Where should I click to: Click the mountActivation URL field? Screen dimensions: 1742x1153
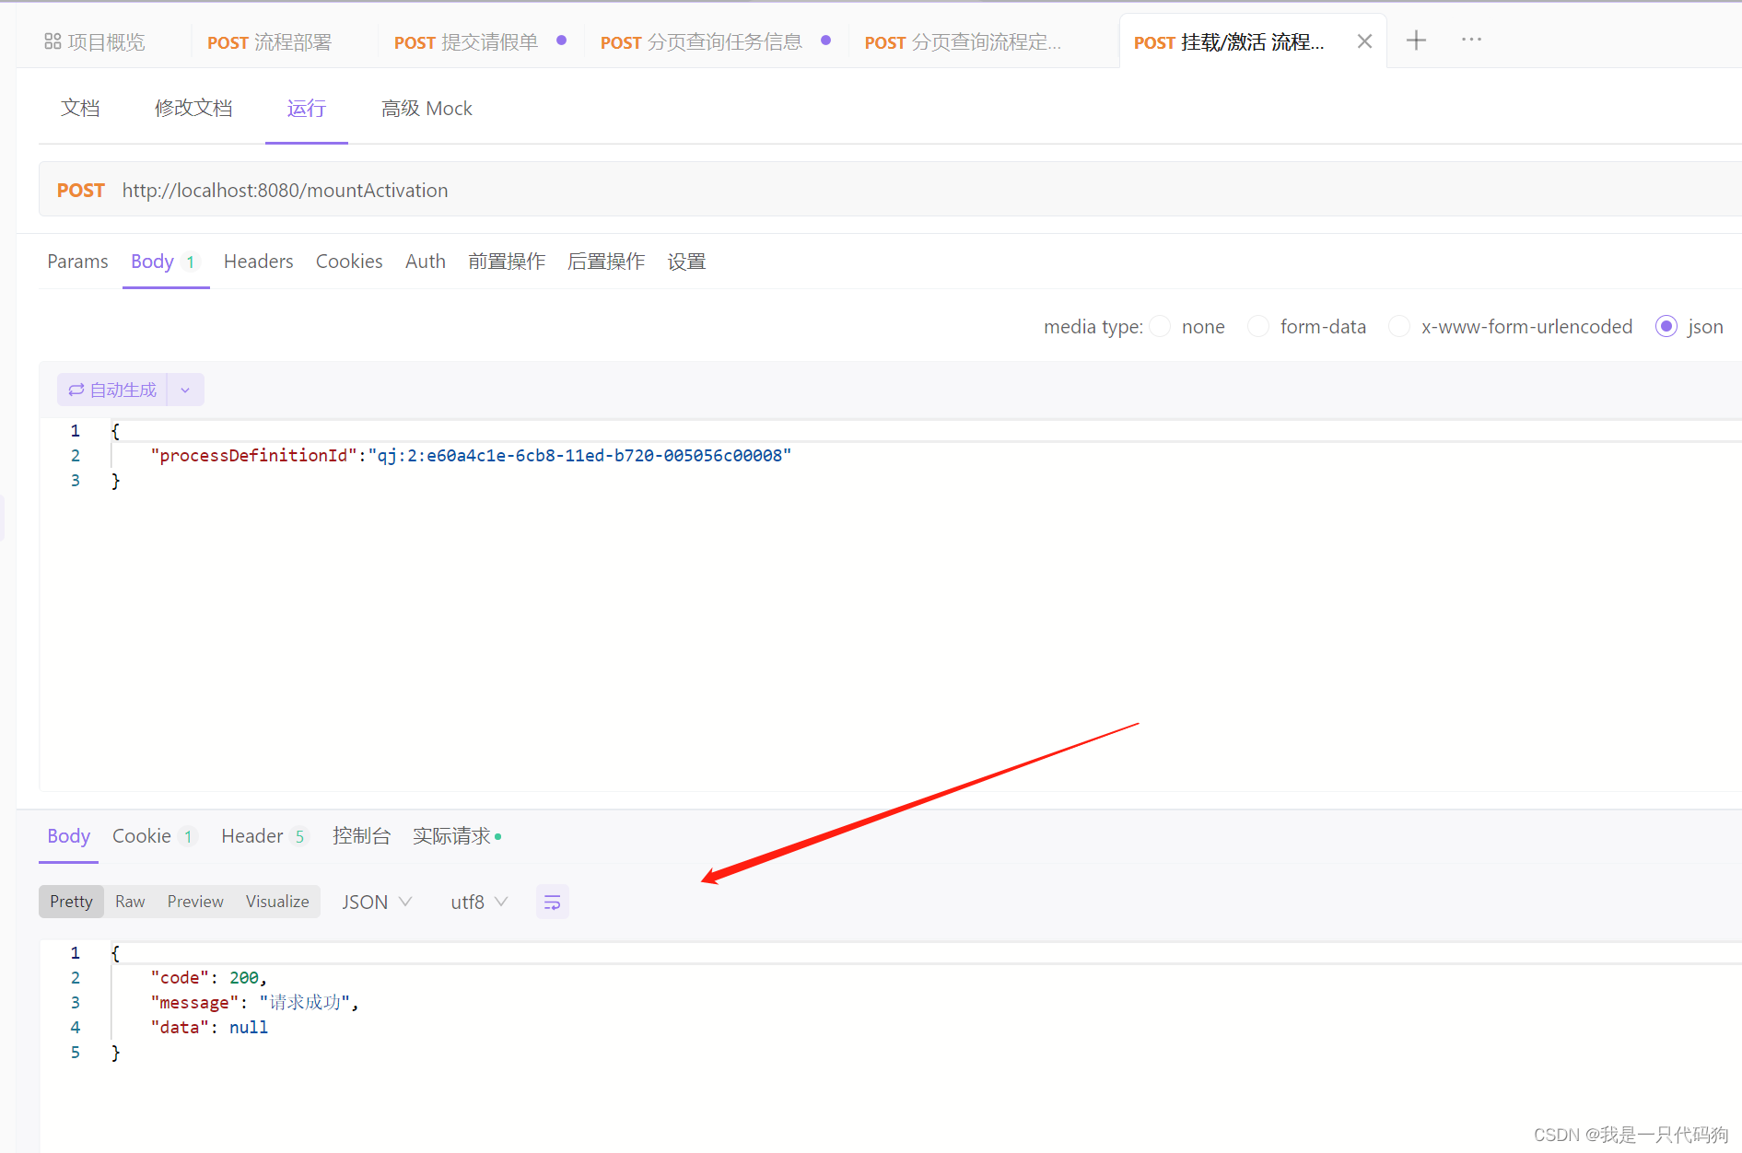(286, 190)
